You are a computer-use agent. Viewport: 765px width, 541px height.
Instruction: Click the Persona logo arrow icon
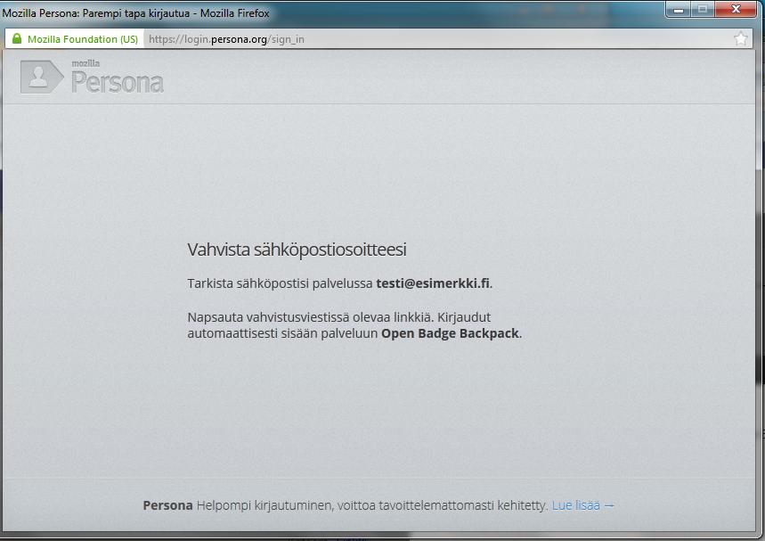42,77
